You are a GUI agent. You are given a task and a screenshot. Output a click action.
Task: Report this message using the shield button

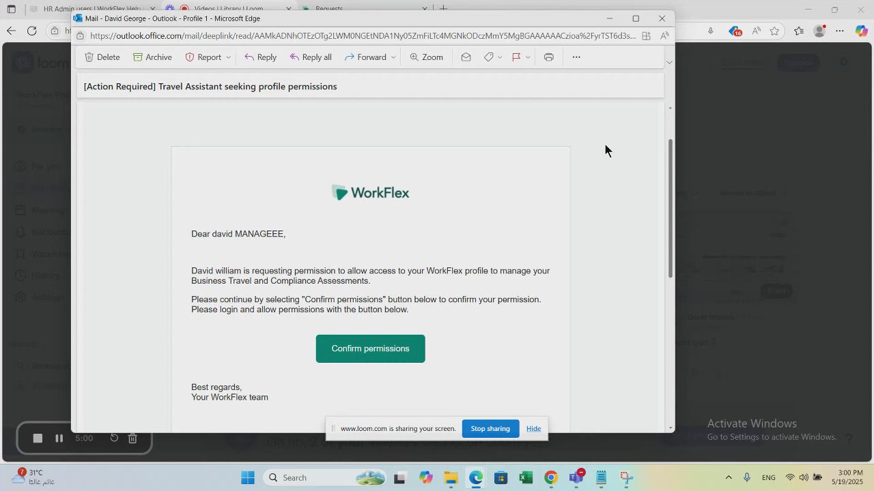click(x=203, y=57)
